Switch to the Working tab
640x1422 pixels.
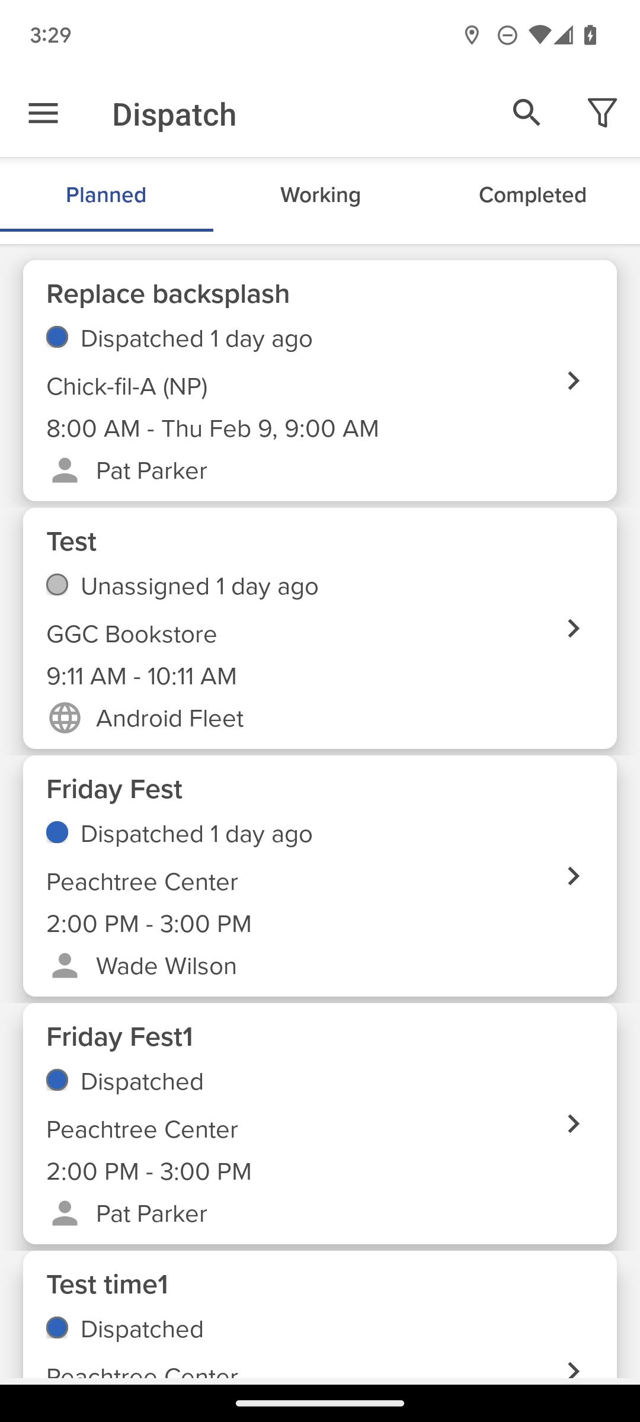pos(320,195)
